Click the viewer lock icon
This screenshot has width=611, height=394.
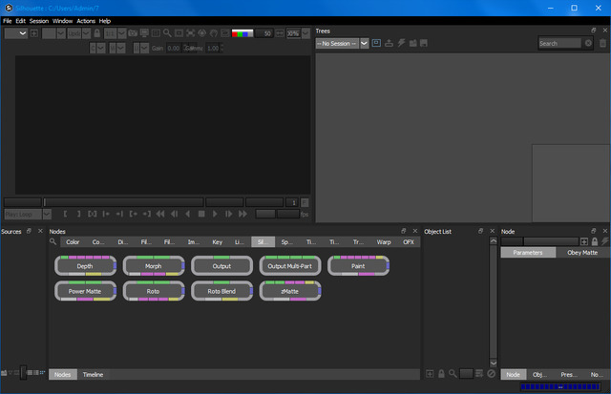coord(98,33)
